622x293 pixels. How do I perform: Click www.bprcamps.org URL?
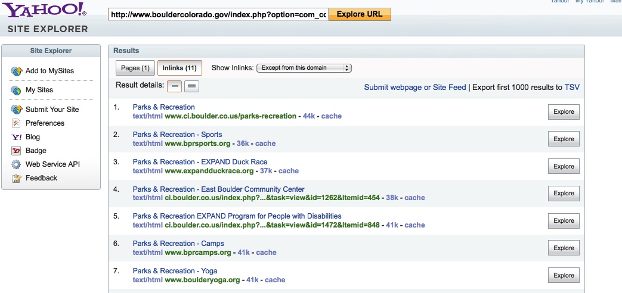(x=198, y=253)
